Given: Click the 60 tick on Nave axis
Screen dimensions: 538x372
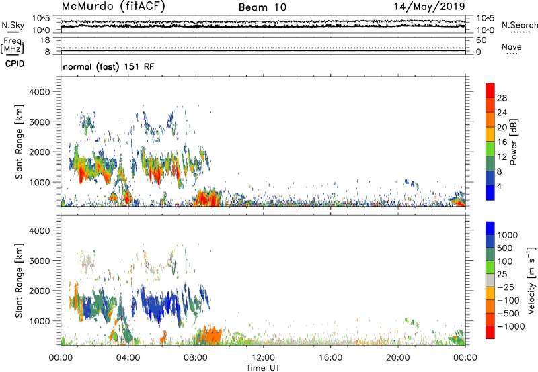Looking at the screenshot, I should point(481,40).
